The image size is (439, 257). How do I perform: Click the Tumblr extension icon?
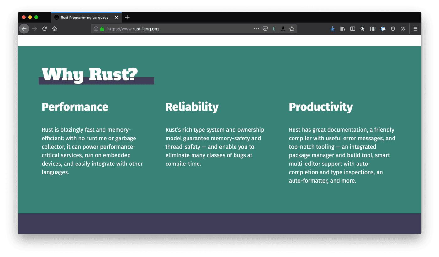click(x=274, y=29)
